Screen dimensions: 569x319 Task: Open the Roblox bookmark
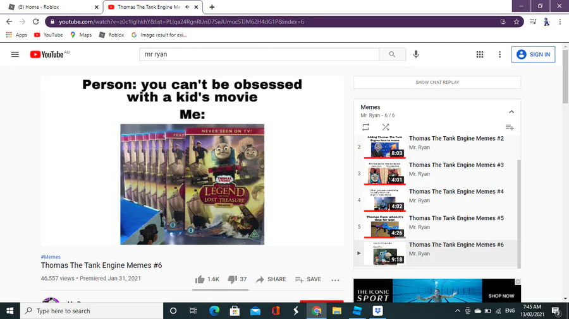(x=112, y=35)
